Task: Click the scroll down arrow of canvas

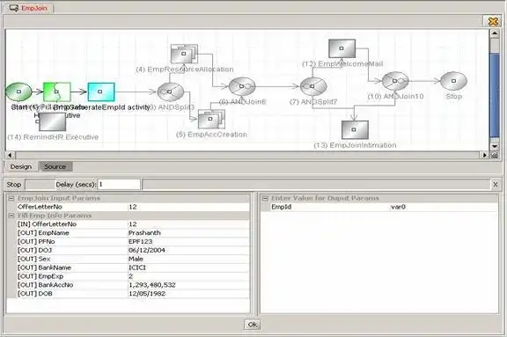Action: 495,146
